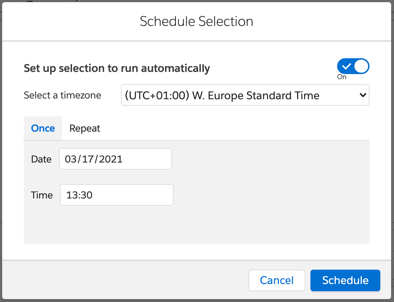This screenshot has height=302, width=394.
Task: Click the chevron arrow on timezone selector
Action: point(362,95)
